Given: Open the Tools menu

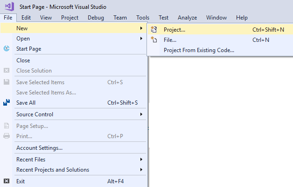Looking at the screenshot, I should coord(143,18).
